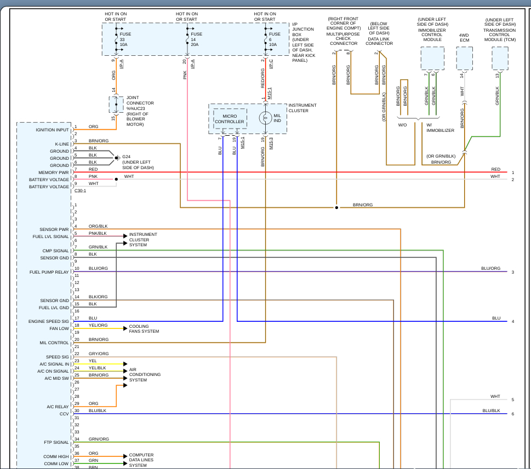Click continuation marker 4 on BLU wire
Viewport: 531px width, 469px height.
click(513, 321)
